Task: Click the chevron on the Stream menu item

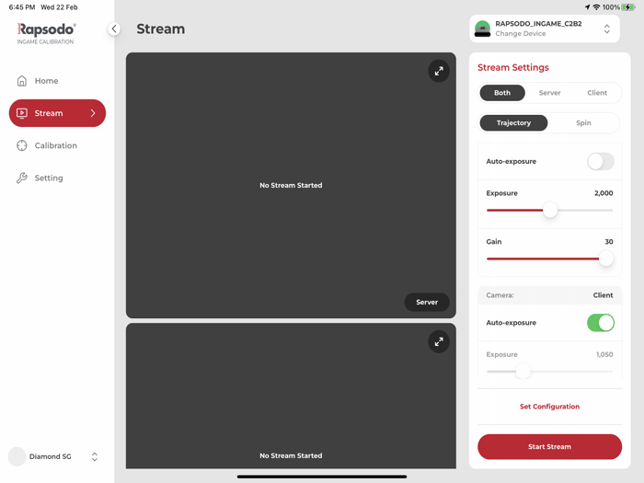Action: (x=93, y=113)
